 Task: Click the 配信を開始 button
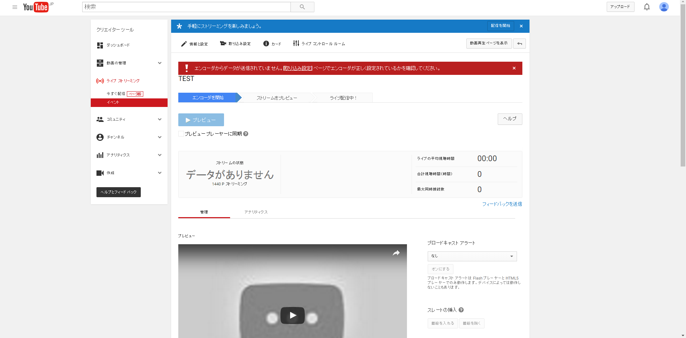click(501, 26)
